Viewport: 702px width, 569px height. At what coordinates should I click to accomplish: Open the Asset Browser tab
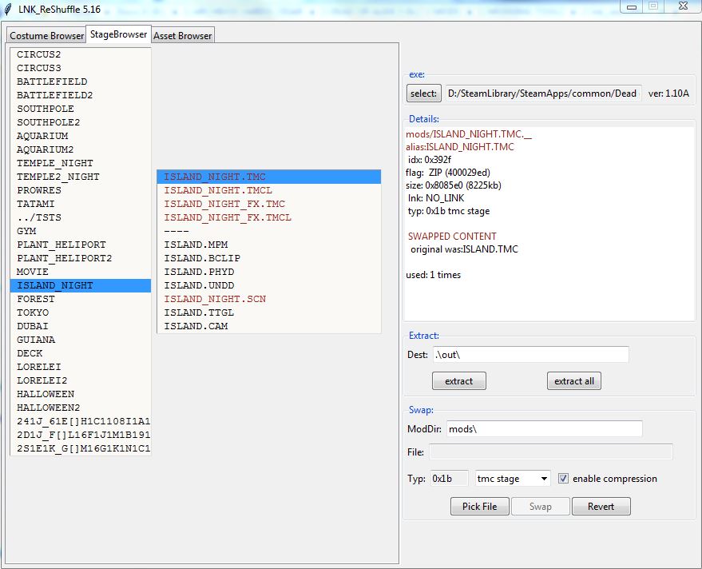[x=183, y=35]
